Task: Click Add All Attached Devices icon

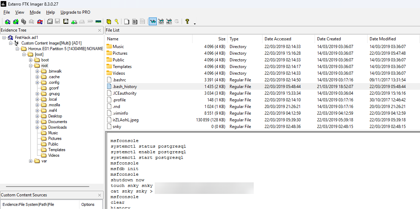Action: point(16,21)
